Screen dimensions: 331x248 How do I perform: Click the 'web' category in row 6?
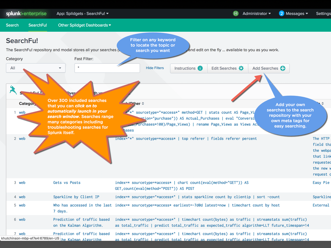pos(22,220)
